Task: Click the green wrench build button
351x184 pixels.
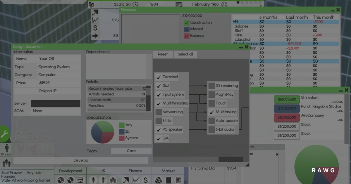Action: click(4, 134)
